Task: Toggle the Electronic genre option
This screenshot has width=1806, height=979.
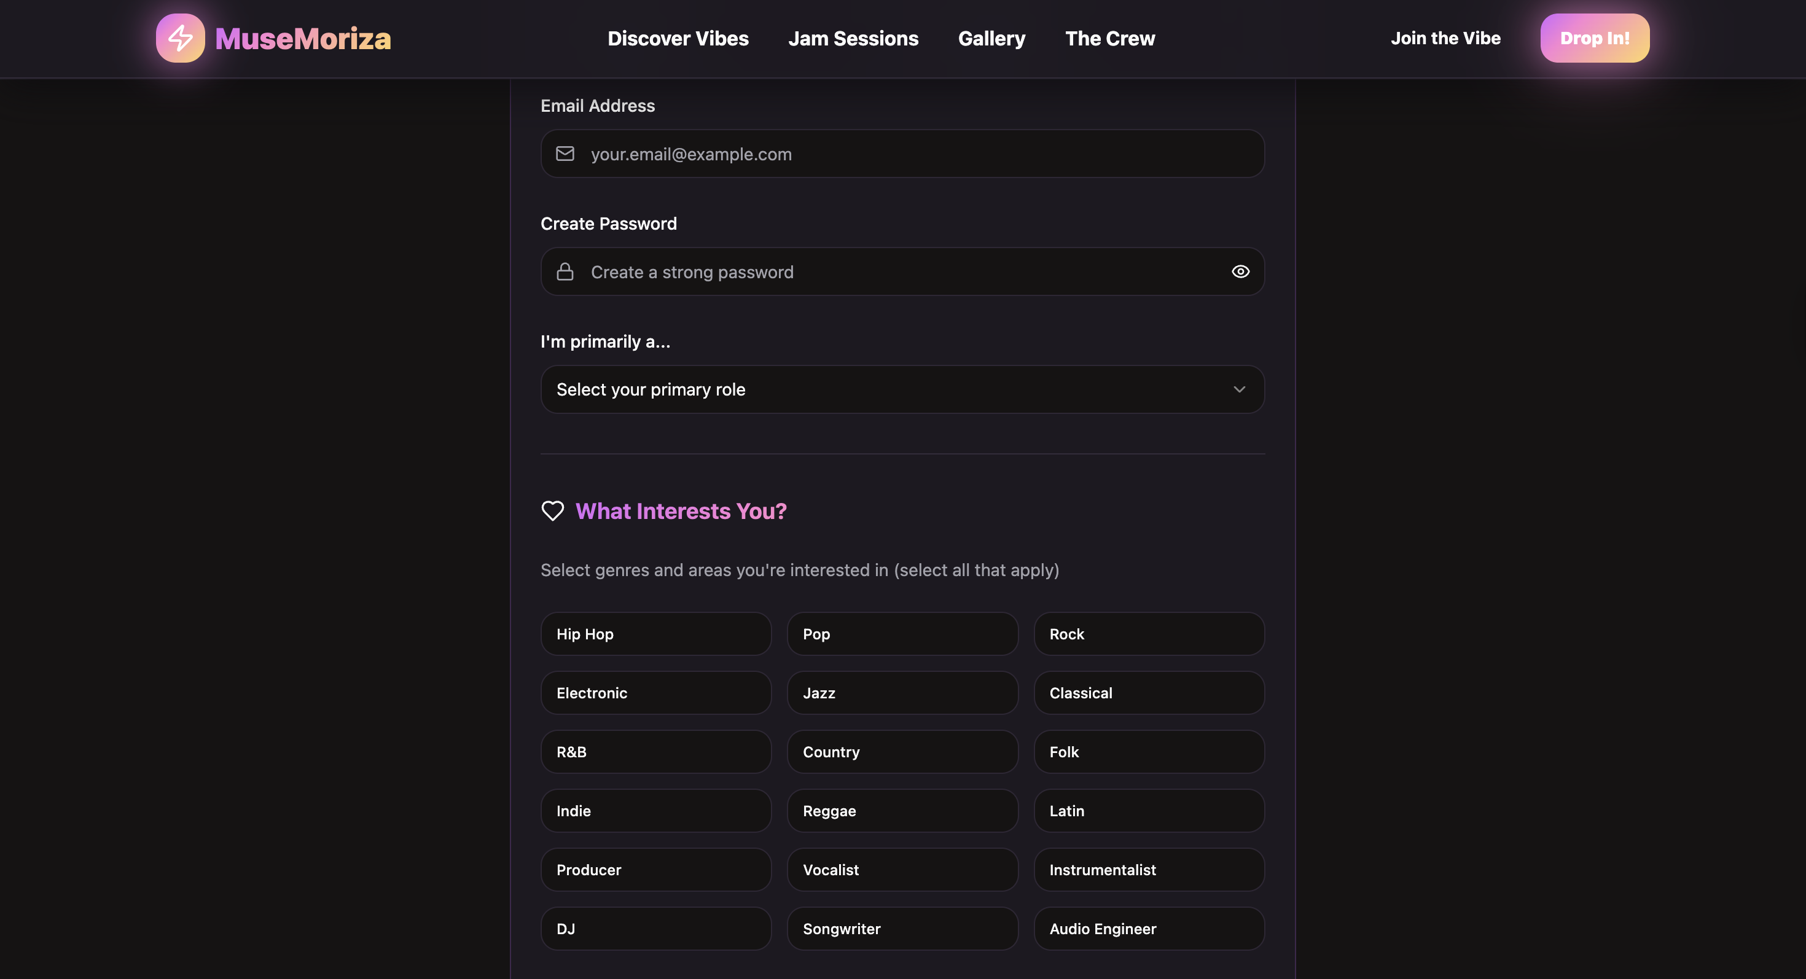Action: pos(655,693)
